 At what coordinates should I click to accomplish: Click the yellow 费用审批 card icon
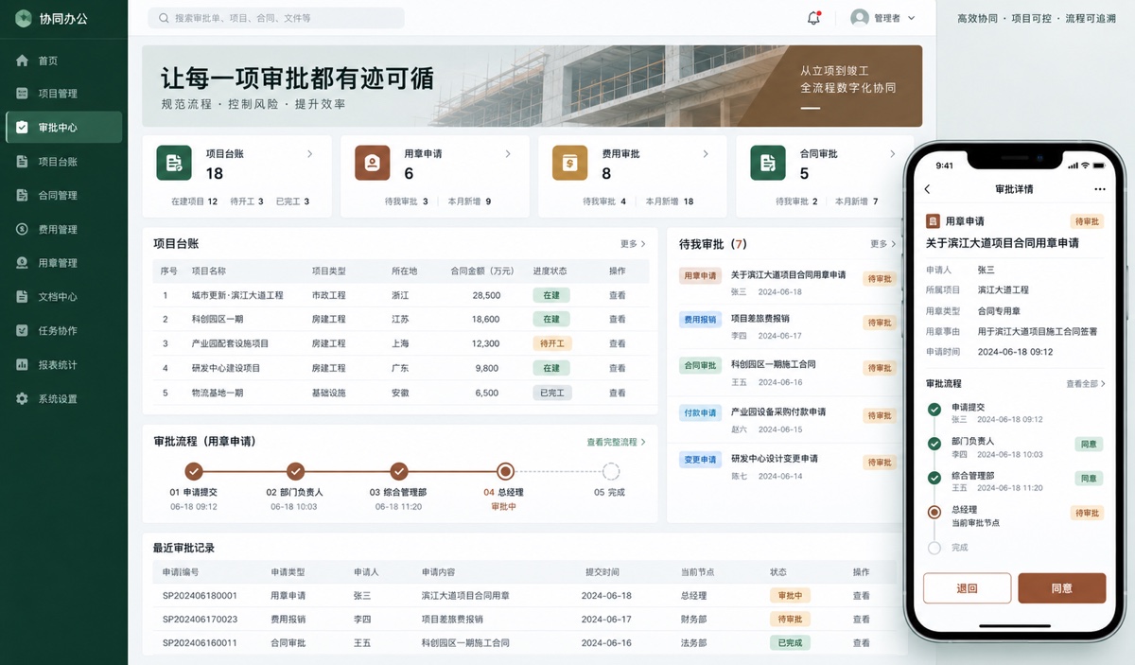(569, 163)
